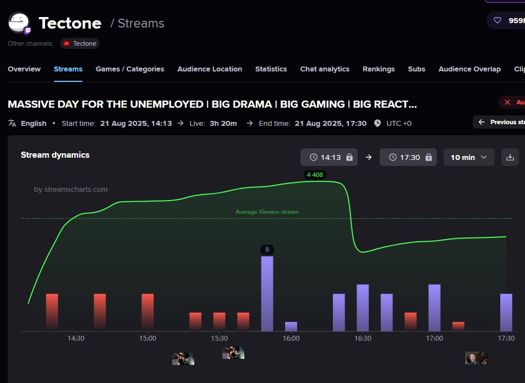Click the 'Live: 3h 20m' duration text
The image size is (525, 383).
(x=214, y=123)
